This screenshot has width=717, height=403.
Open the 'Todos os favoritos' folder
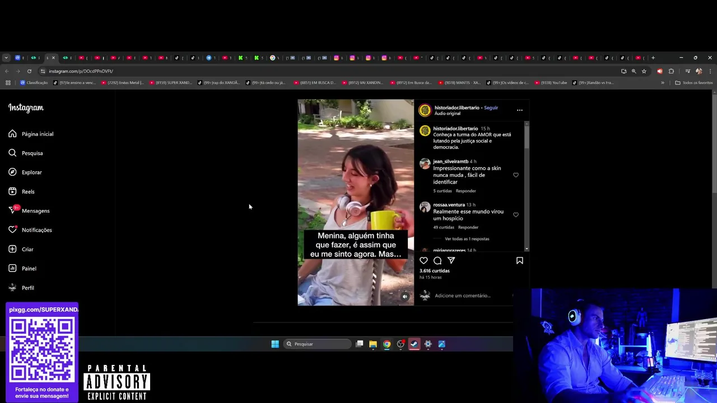pos(694,83)
